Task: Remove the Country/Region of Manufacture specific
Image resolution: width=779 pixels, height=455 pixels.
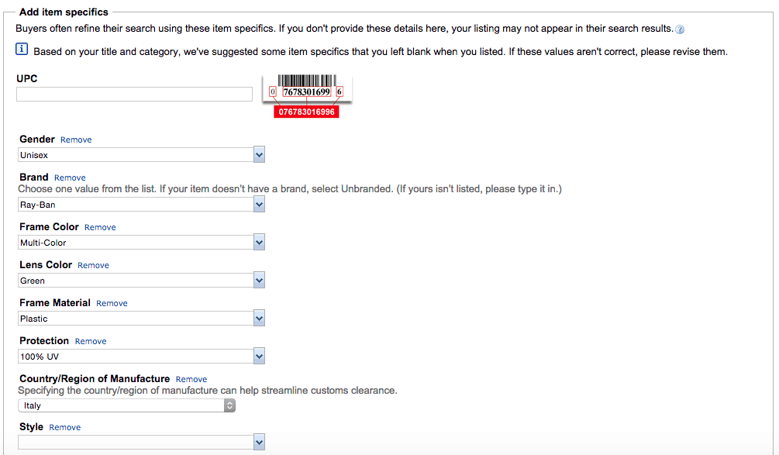Action: pos(191,379)
